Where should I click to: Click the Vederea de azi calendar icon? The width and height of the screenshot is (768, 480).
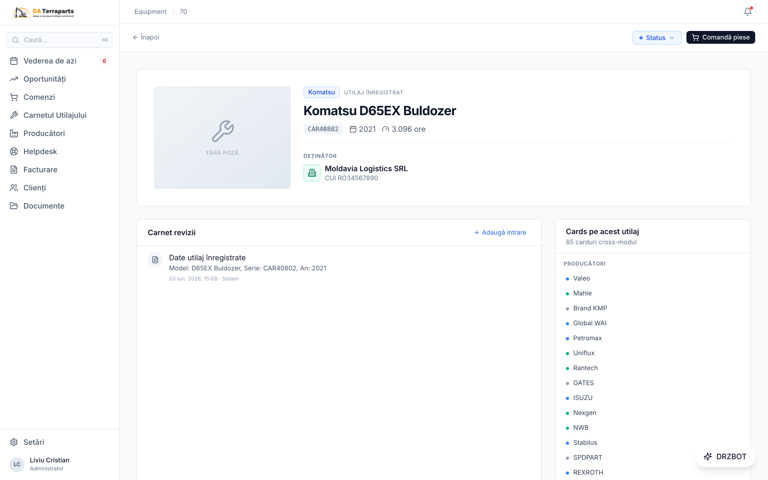(x=14, y=61)
